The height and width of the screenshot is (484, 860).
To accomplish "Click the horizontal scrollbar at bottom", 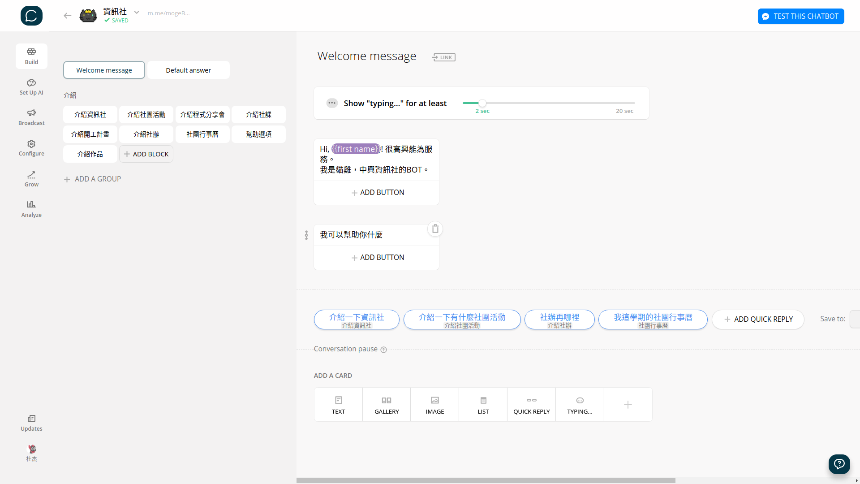I will [486, 480].
